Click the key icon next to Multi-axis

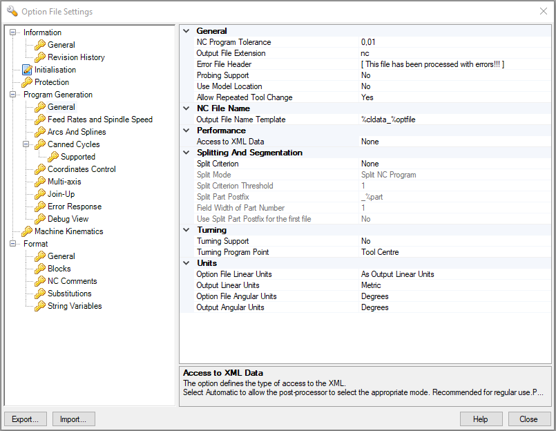40,182
